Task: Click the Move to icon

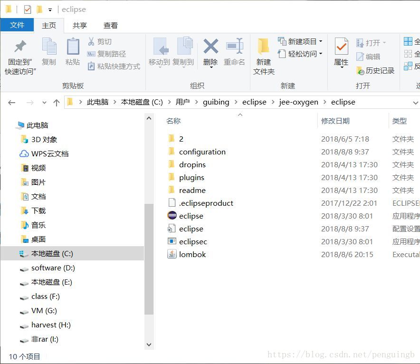Action: (161, 47)
